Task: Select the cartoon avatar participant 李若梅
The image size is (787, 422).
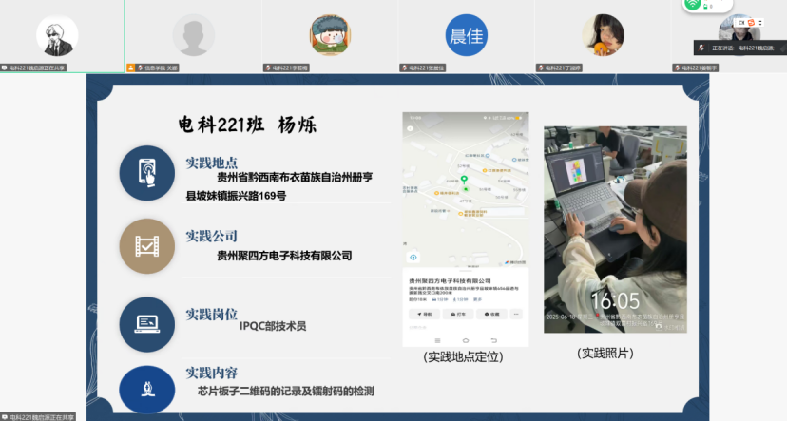Action: point(330,35)
